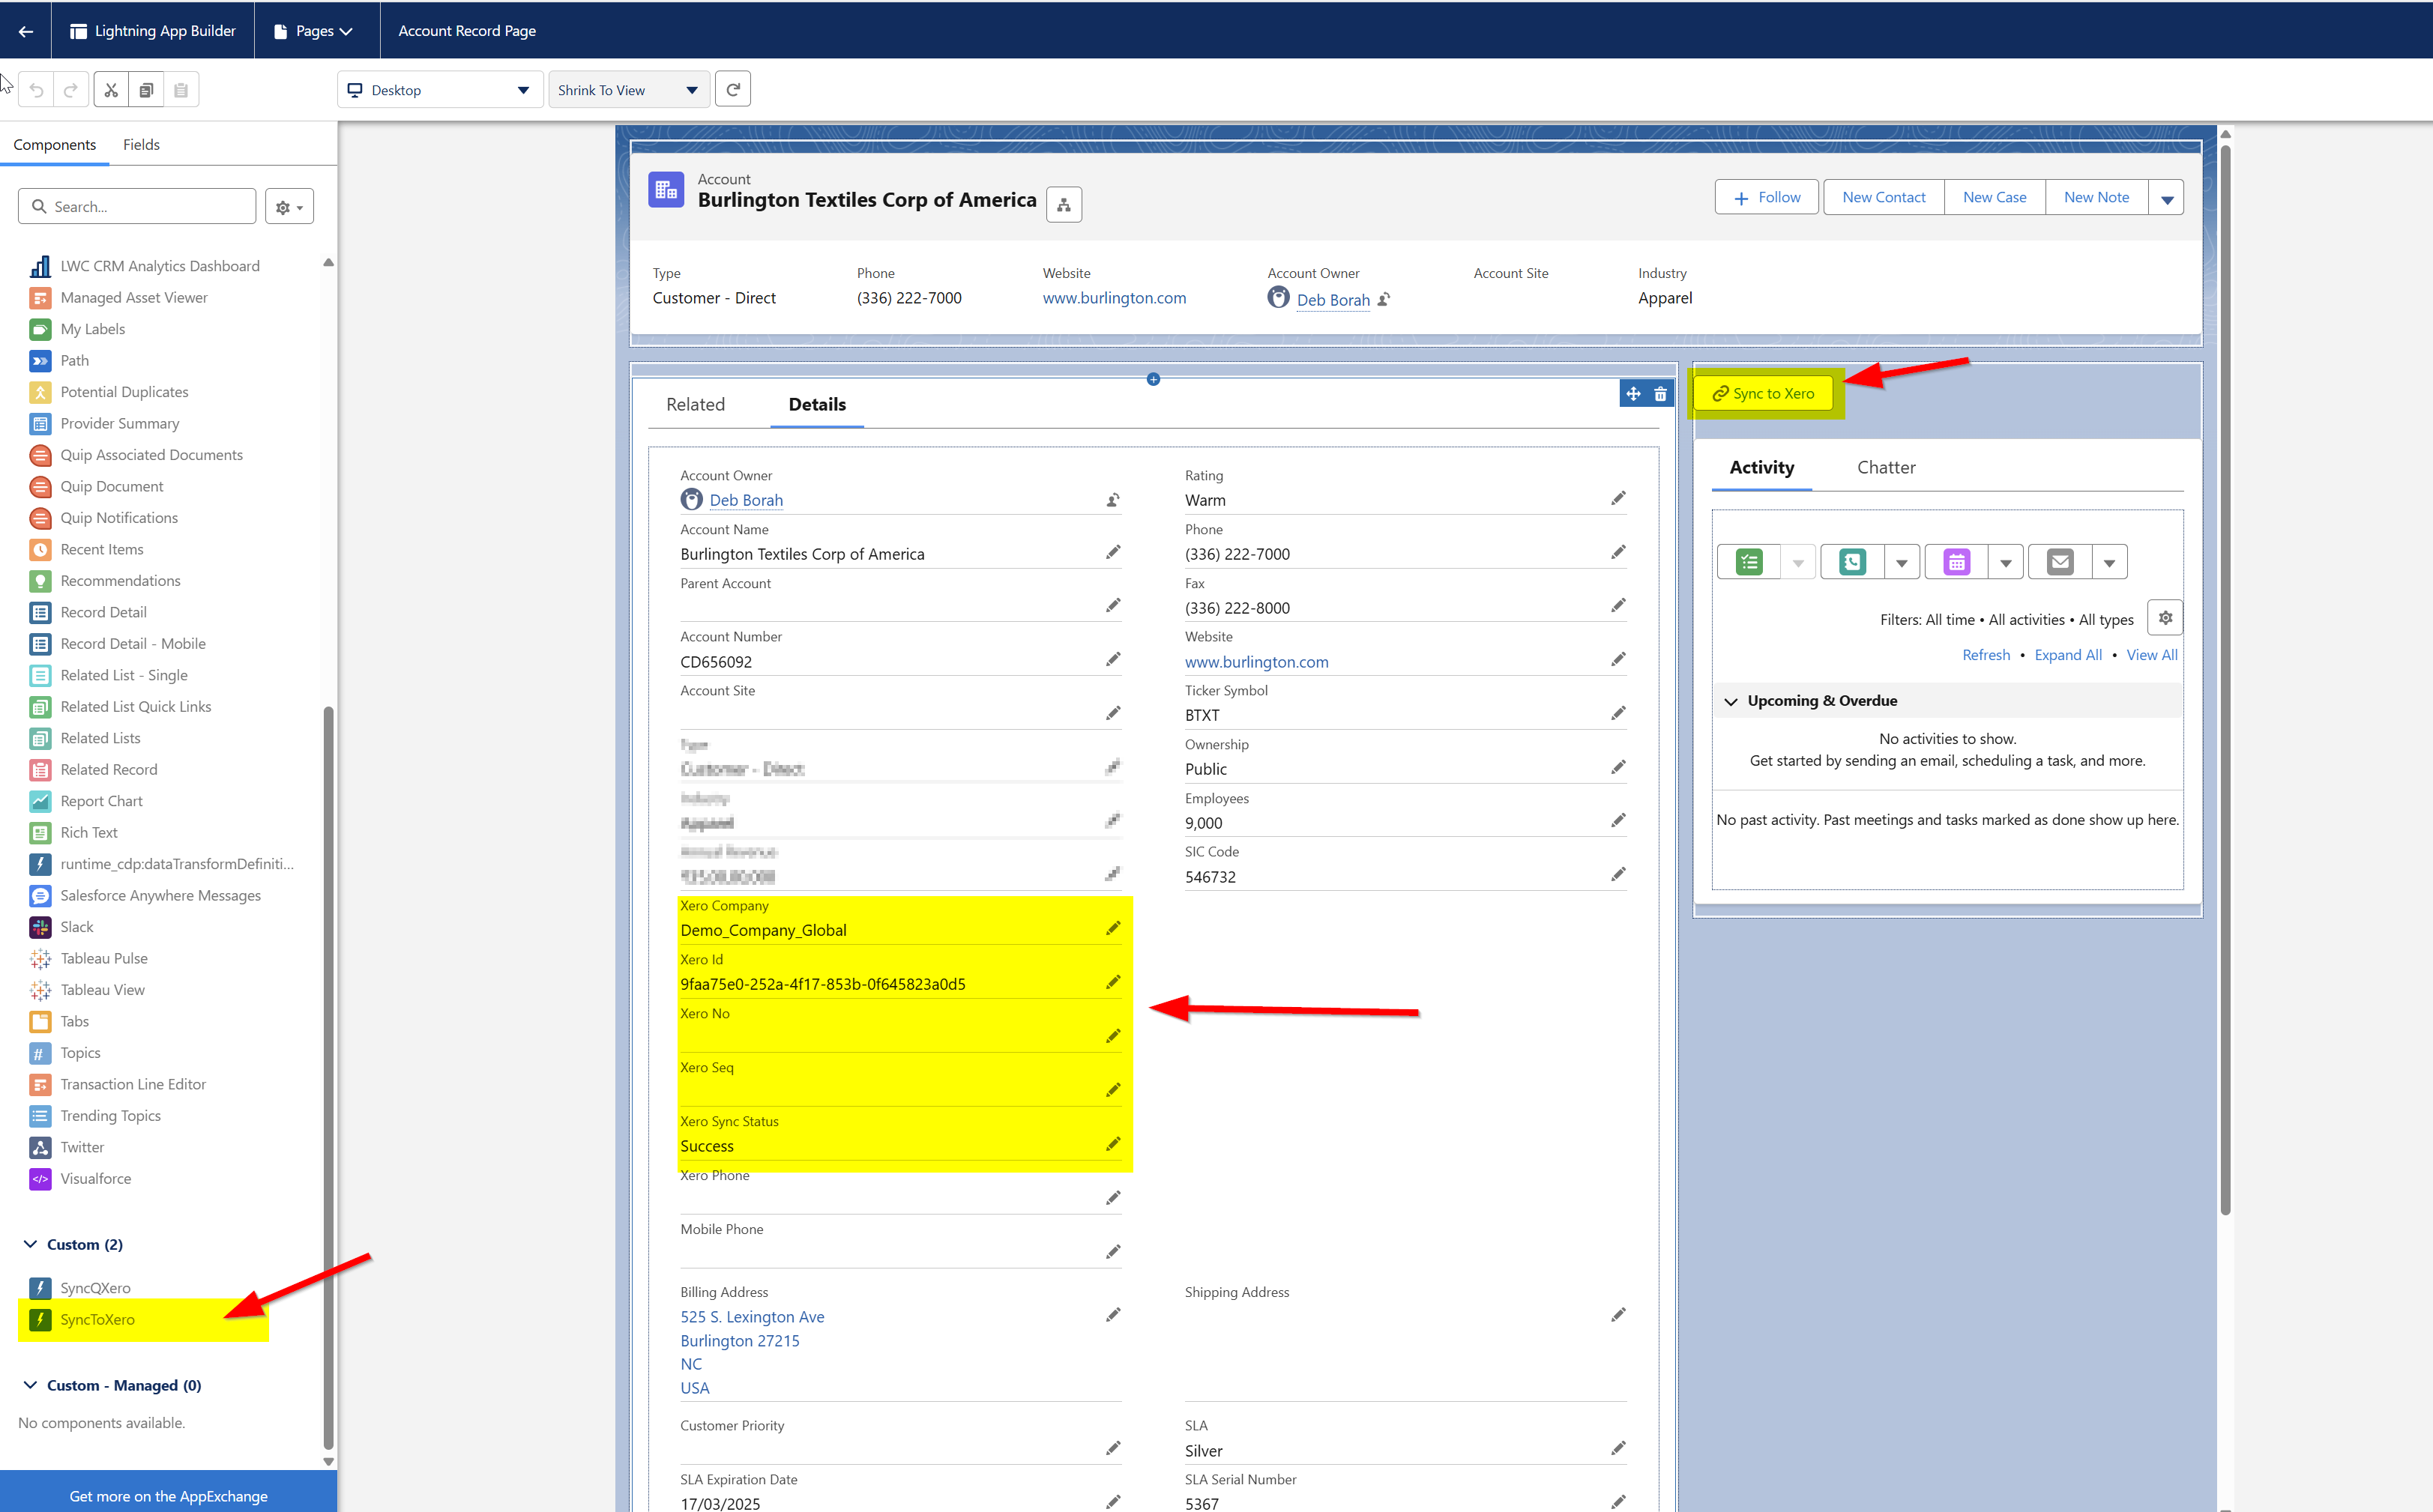
Task: Edit Xero Company field pencil icon
Action: (x=1112, y=929)
